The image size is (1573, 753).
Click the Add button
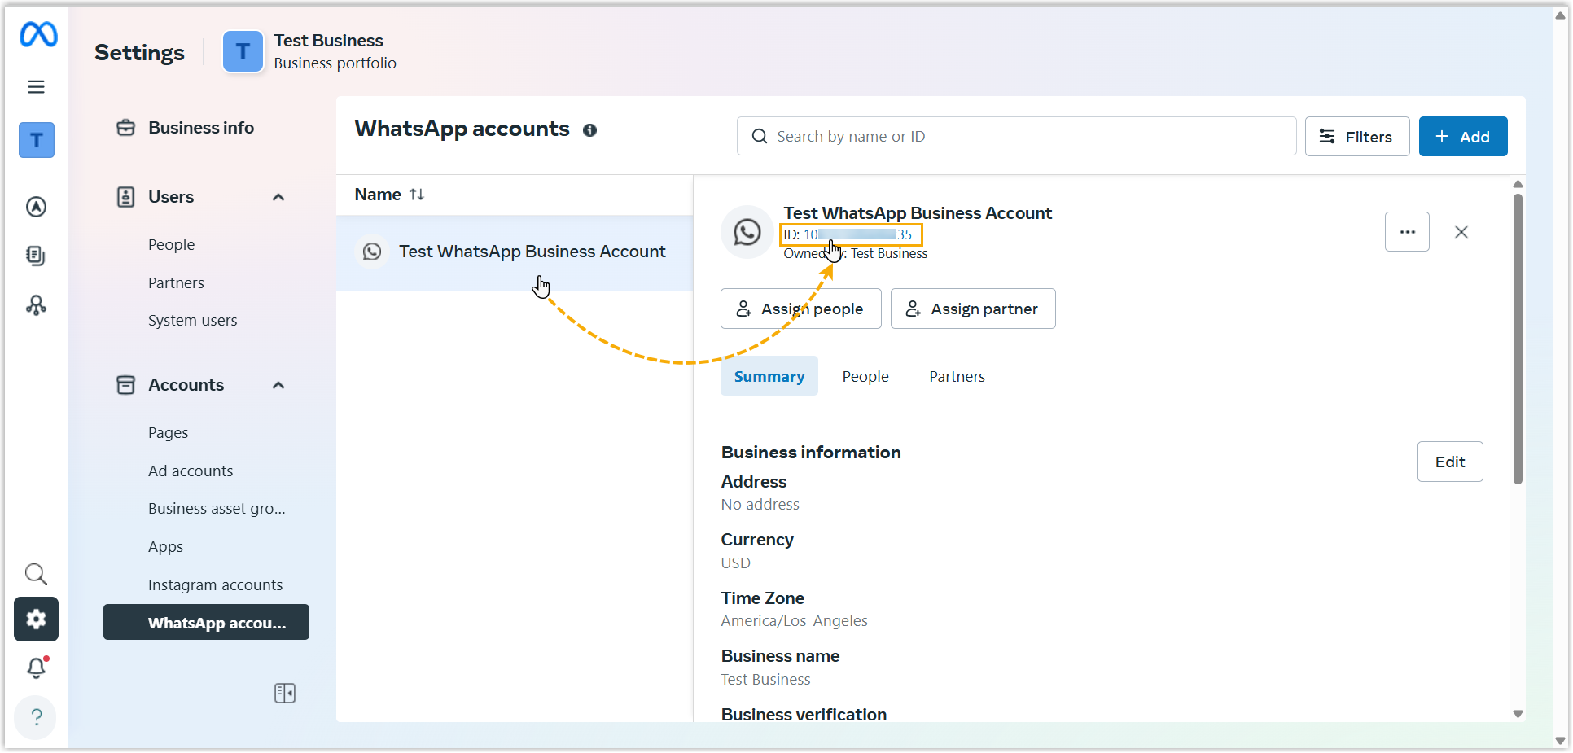point(1462,137)
